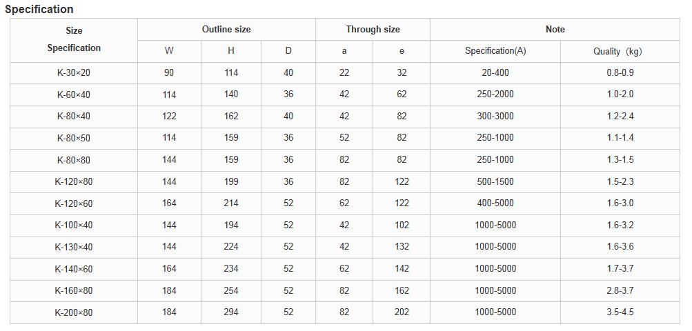Select the 3.5-4.5 quality cell

618,312
